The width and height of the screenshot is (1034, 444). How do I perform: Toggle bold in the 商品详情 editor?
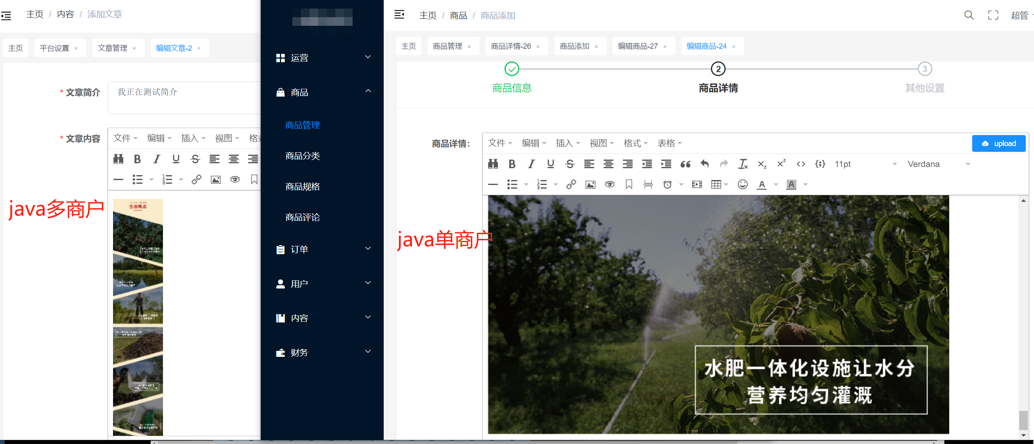(512, 164)
